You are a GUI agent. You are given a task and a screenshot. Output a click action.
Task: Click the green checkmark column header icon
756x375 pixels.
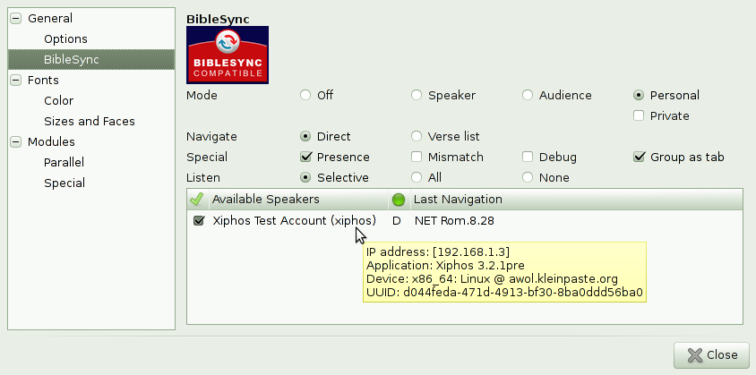197,199
